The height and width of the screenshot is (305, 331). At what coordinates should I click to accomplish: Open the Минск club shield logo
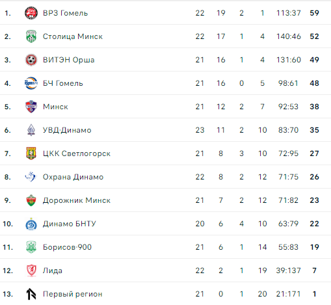coord(31,107)
